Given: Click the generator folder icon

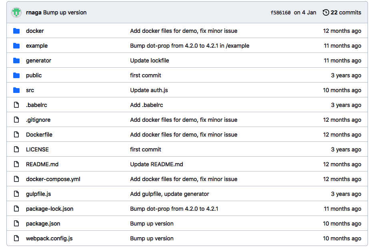Looking at the screenshot, I should [x=16, y=60].
